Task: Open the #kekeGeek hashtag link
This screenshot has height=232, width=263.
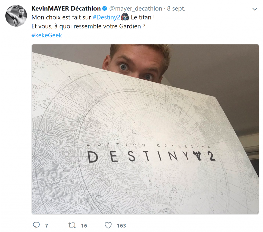Action: point(47,35)
